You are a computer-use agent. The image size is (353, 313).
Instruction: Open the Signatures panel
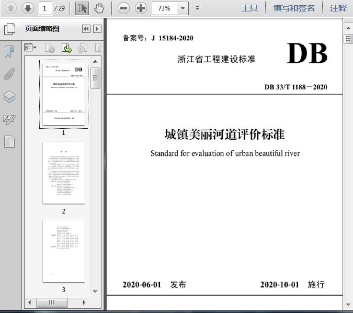pyautogui.click(x=9, y=119)
